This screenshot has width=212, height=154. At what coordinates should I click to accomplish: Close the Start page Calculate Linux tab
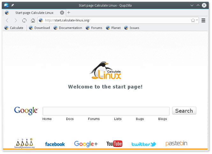pos(62,12)
